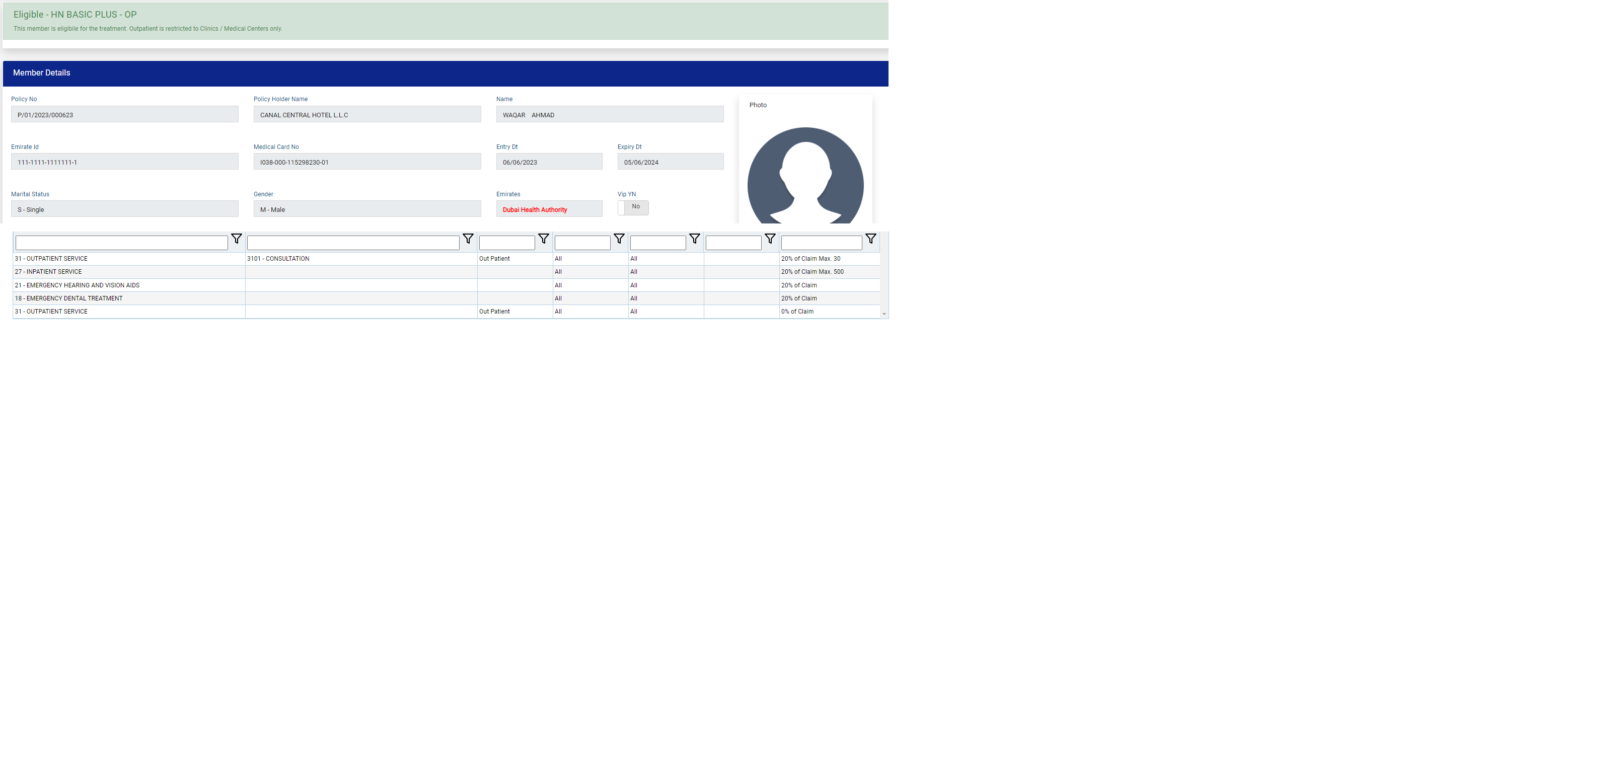1623x761 pixels.
Task: Click filter icon for the % of Claim column
Action: tap(871, 239)
